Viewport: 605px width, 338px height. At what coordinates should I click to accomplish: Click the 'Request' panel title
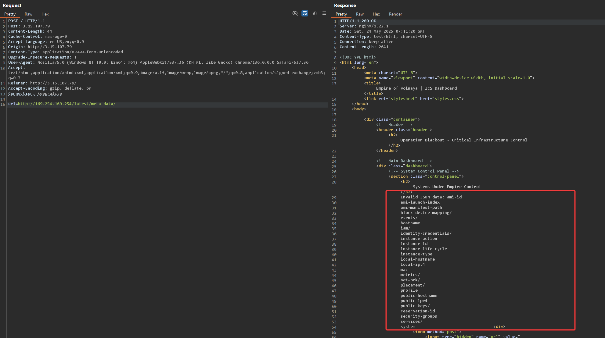point(12,5)
